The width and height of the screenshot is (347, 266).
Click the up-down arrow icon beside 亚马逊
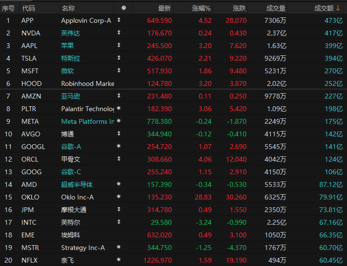[x=119, y=96]
